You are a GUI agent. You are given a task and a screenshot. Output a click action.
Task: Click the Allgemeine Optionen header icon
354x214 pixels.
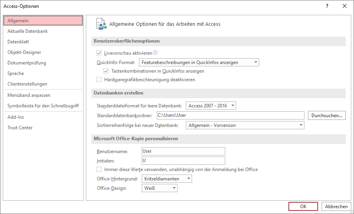click(101, 24)
